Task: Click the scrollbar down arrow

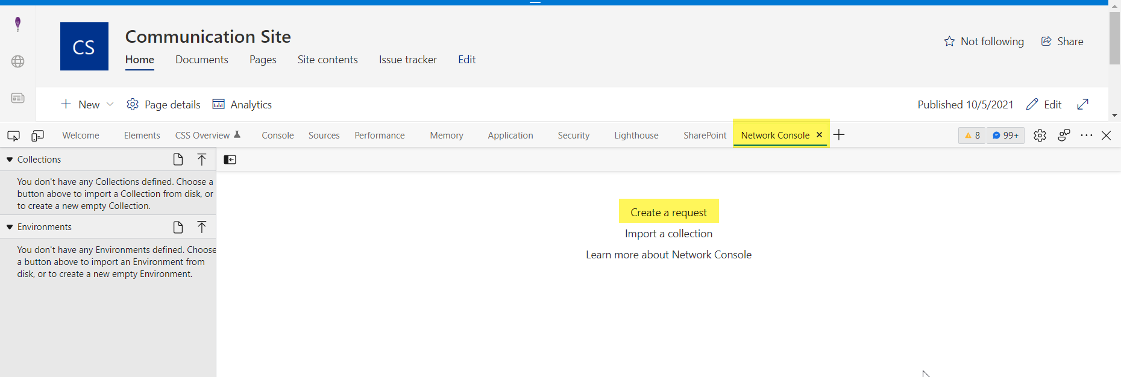Action: pos(1115,115)
